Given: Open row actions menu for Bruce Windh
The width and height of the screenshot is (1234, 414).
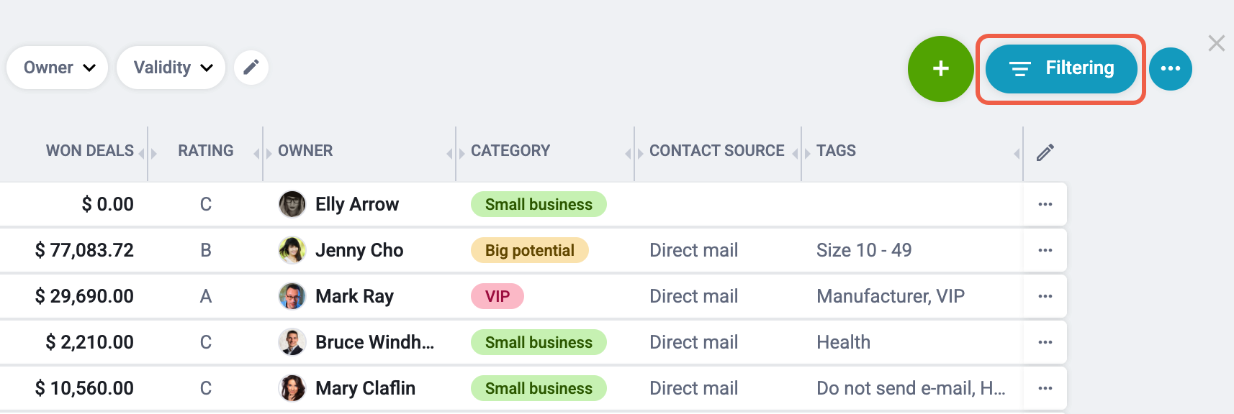Looking at the screenshot, I should (x=1045, y=342).
